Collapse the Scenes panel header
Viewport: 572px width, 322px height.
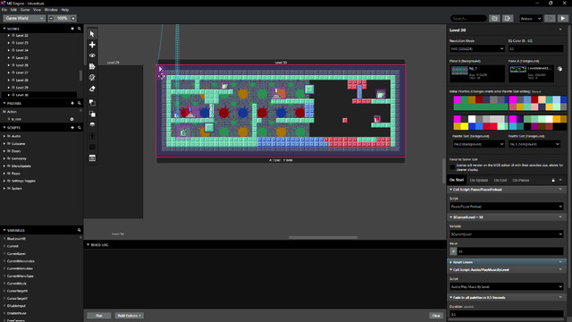[4, 29]
